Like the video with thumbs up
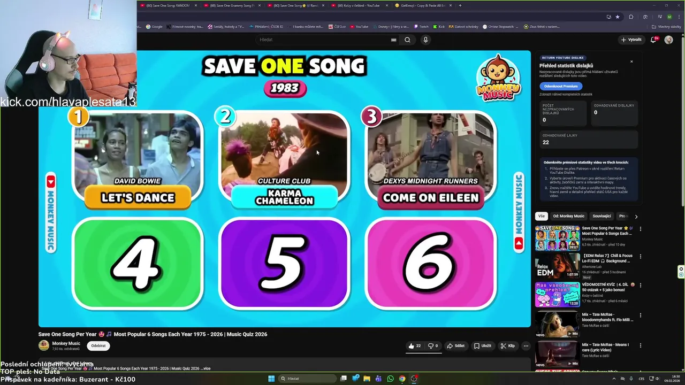 (x=415, y=346)
